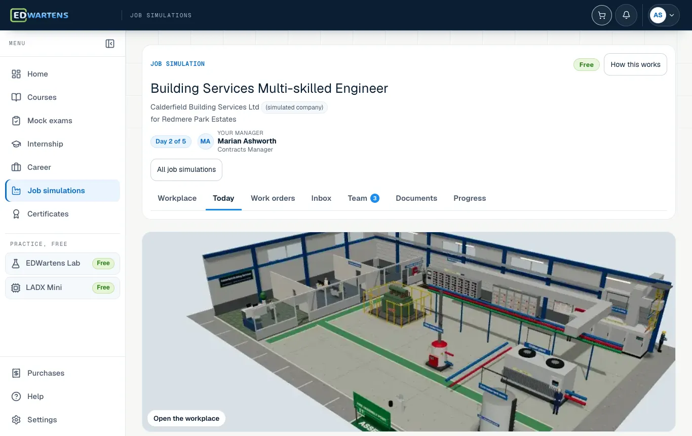View the Progress tab
The image size is (692, 436).
470,198
